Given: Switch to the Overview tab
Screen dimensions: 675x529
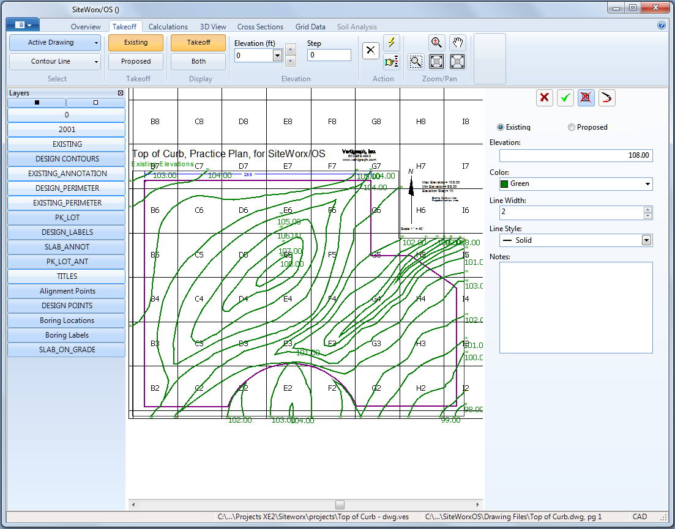Looking at the screenshot, I should point(86,27).
